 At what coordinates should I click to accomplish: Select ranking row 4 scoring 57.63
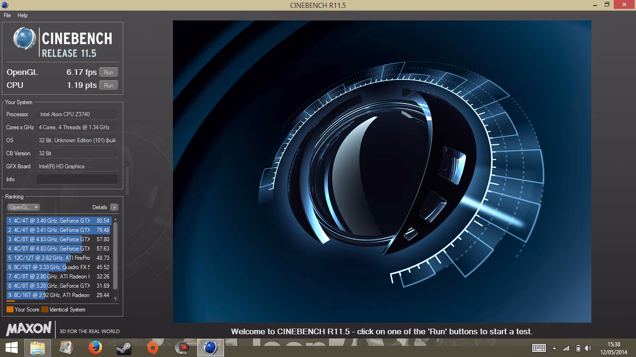[59, 249]
